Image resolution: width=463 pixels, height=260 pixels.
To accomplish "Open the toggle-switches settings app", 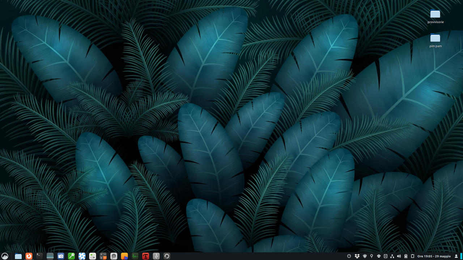I will 92,256.
